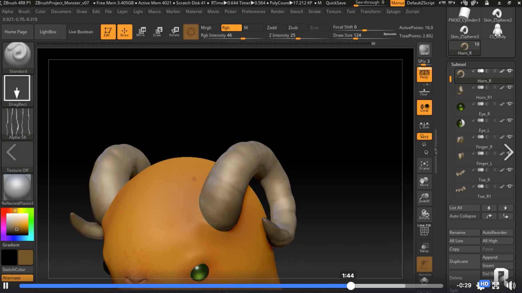Hide the Eye_R subtool with eye icon
The image size is (522, 293).
(510, 104)
